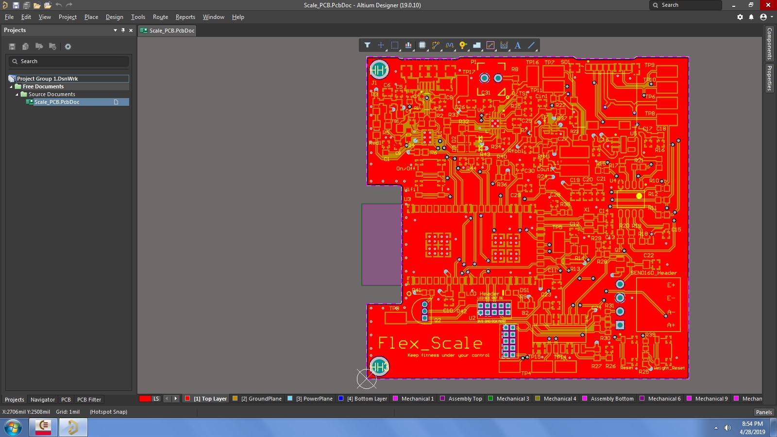Screen dimensions: 777x437
Task: Switch to the Scale_PCB.PcbDoc document tab
Action: click(x=168, y=31)
